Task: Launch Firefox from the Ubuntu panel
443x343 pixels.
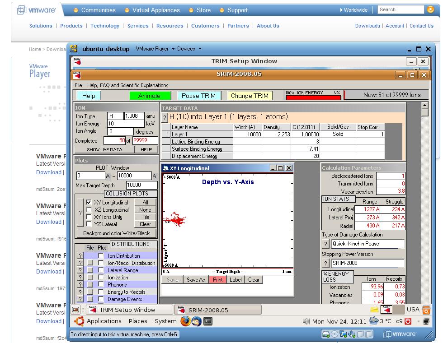Action: [x=186, y=321]
